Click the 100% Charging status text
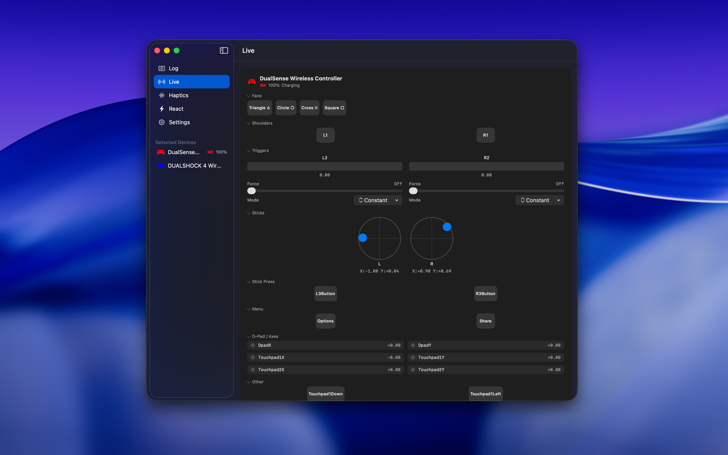 284,85
